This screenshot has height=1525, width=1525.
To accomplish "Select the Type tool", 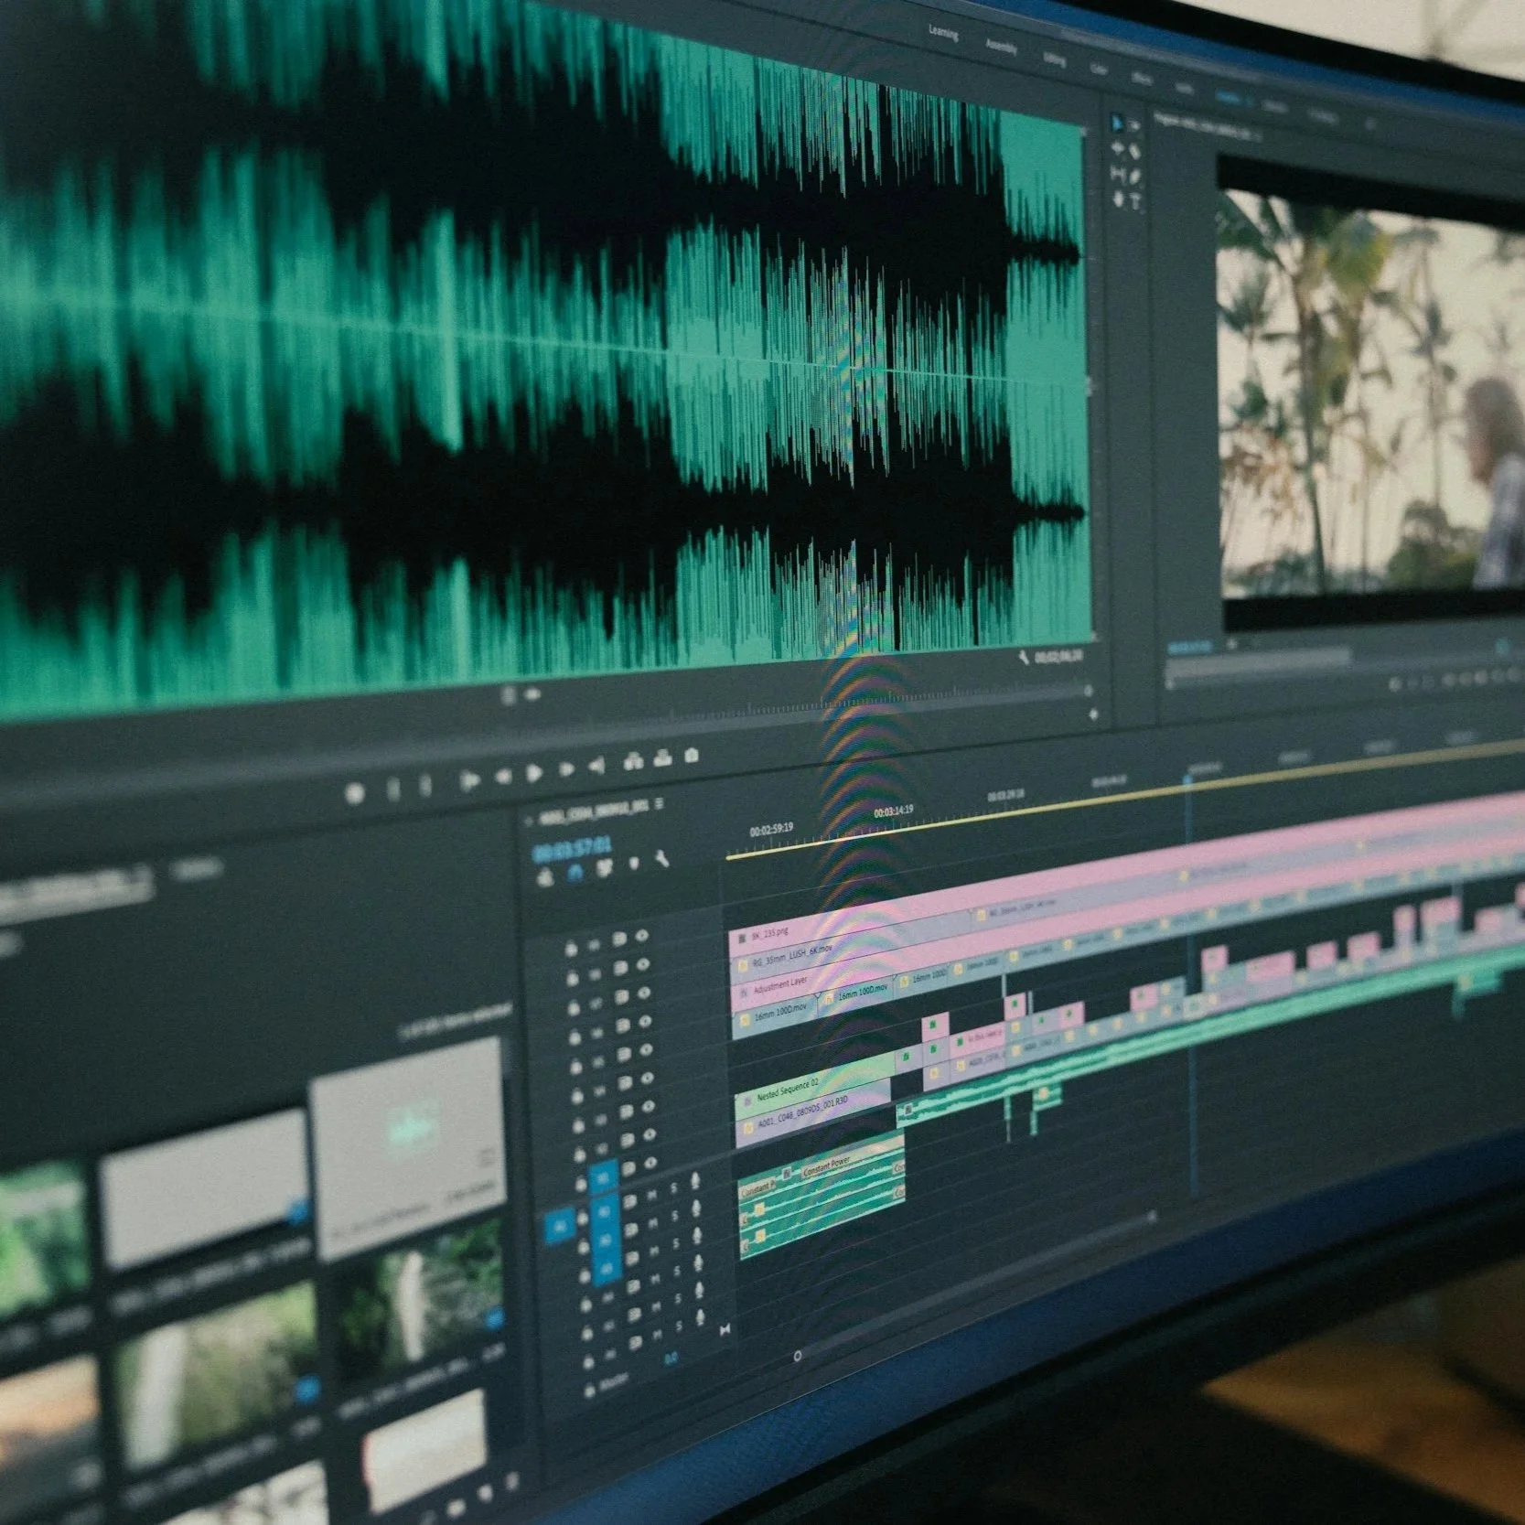I will [x=1135, y=200].
